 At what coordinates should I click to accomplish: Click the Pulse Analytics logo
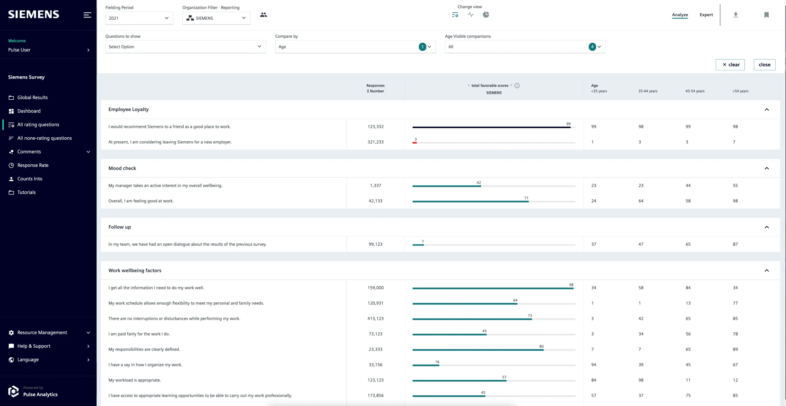click(13, 391)
